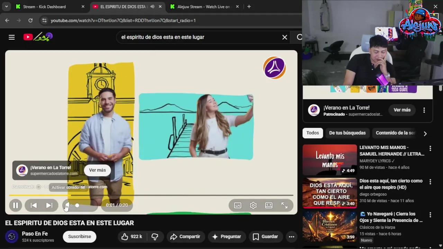The height and width of the screenshot is (249, 443).
Task: Click the MARYDEY LYRICS channel name
Action: click(376, 161)
